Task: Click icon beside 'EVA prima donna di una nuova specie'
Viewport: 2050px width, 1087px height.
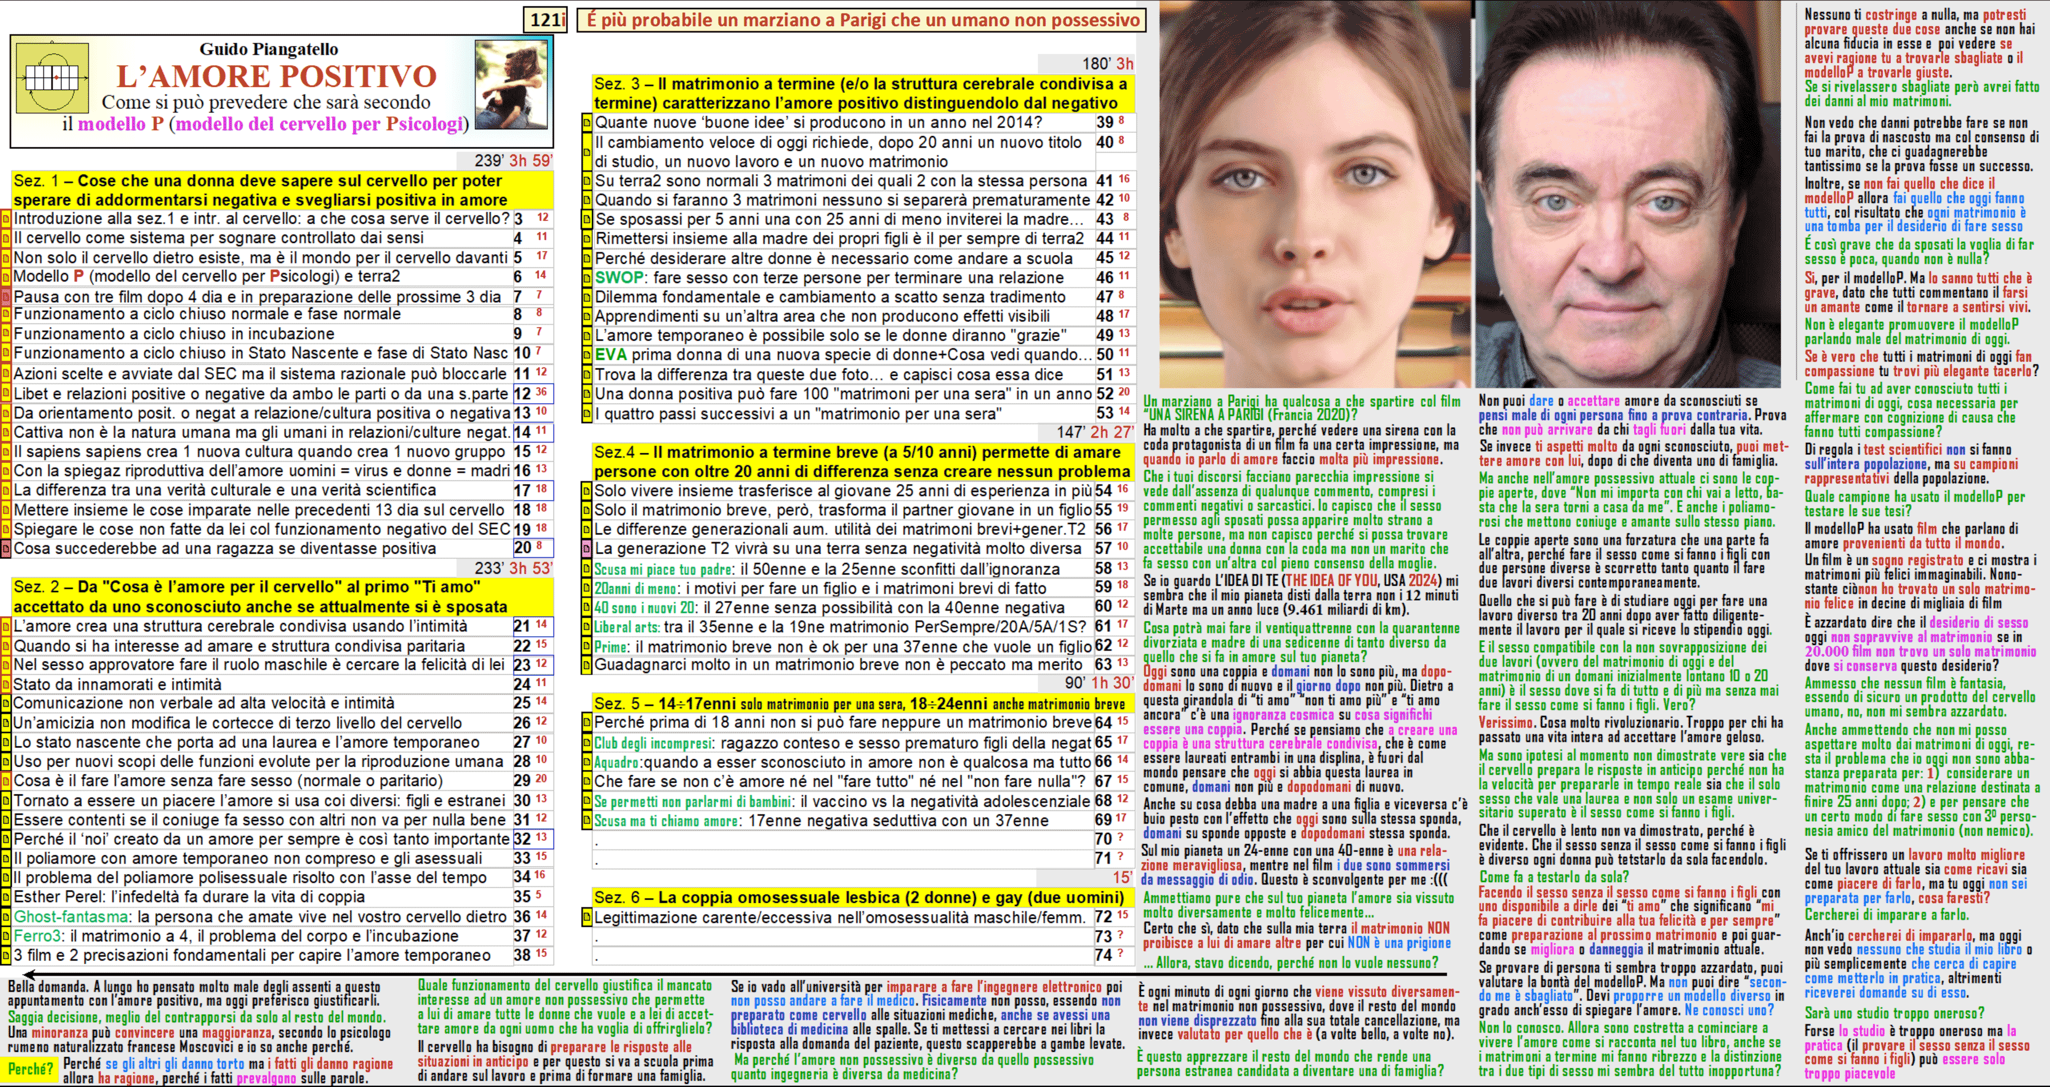Action: tap(587, 355)
